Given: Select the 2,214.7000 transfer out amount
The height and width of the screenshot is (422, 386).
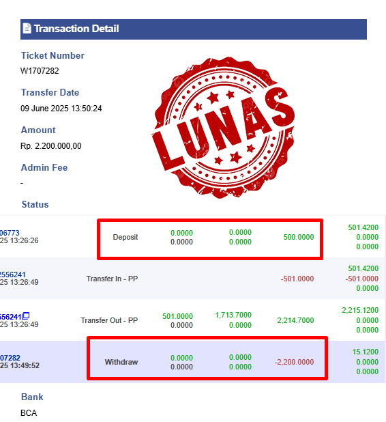Looking at the screenshot, I should (295, 320).
